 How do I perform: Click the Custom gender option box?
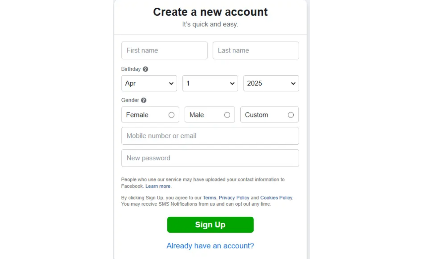(x=263, y=115)
